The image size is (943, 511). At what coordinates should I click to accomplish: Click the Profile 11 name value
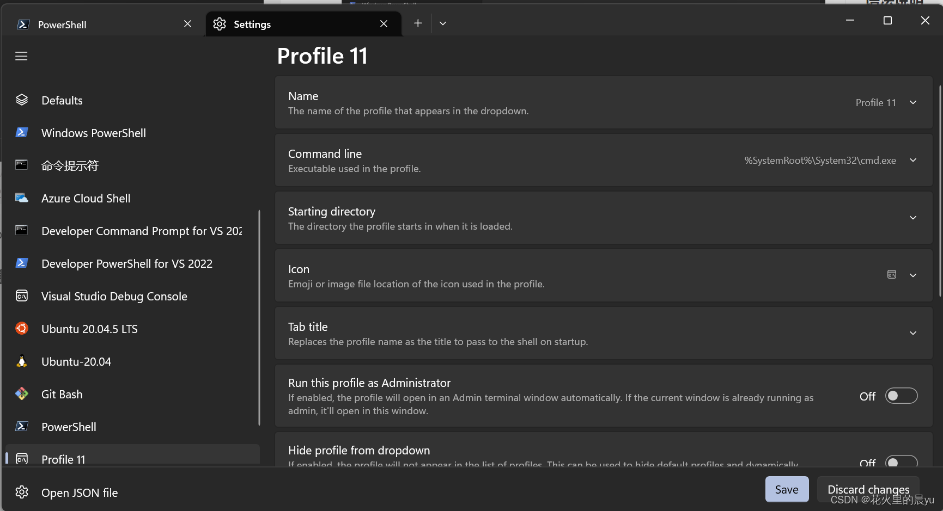[x=875, y=103]
